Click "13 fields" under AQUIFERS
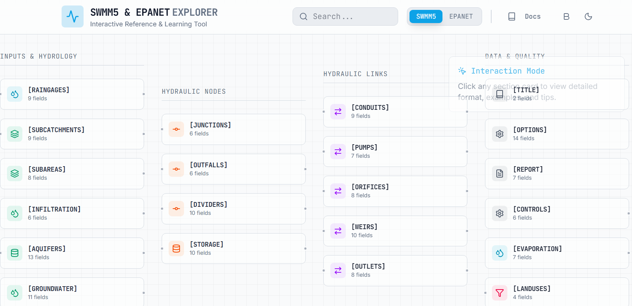Image resolution: width=632 pixels, height=306 pixels. tap(38, 257)
